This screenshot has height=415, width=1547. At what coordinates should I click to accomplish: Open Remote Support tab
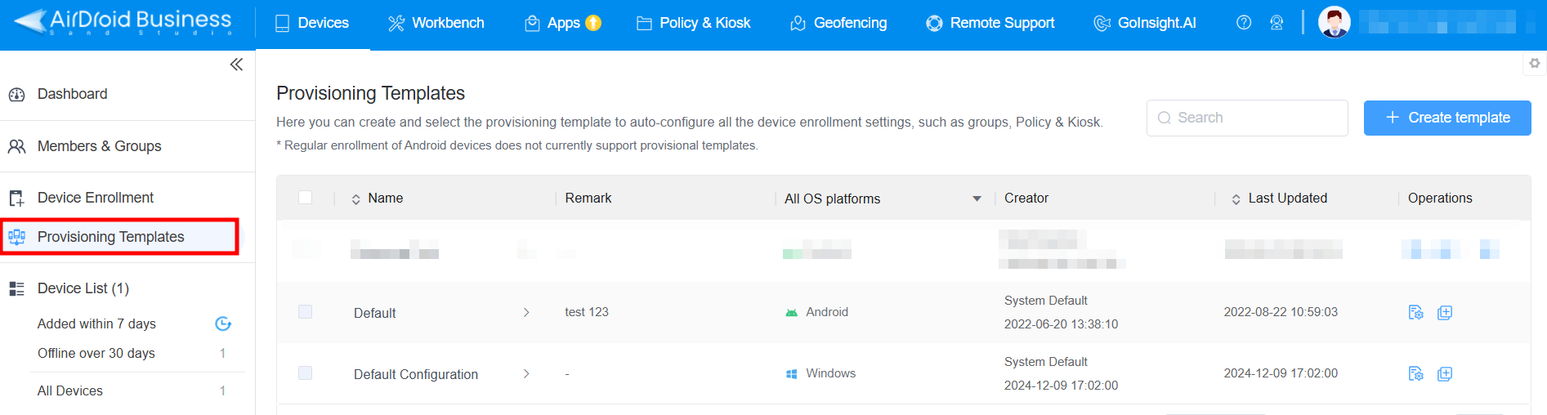pyautogui.click(x=990, y=23)
